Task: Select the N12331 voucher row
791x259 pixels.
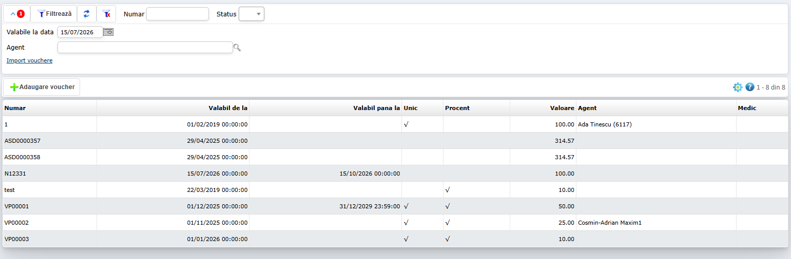Action: [395, 174]
